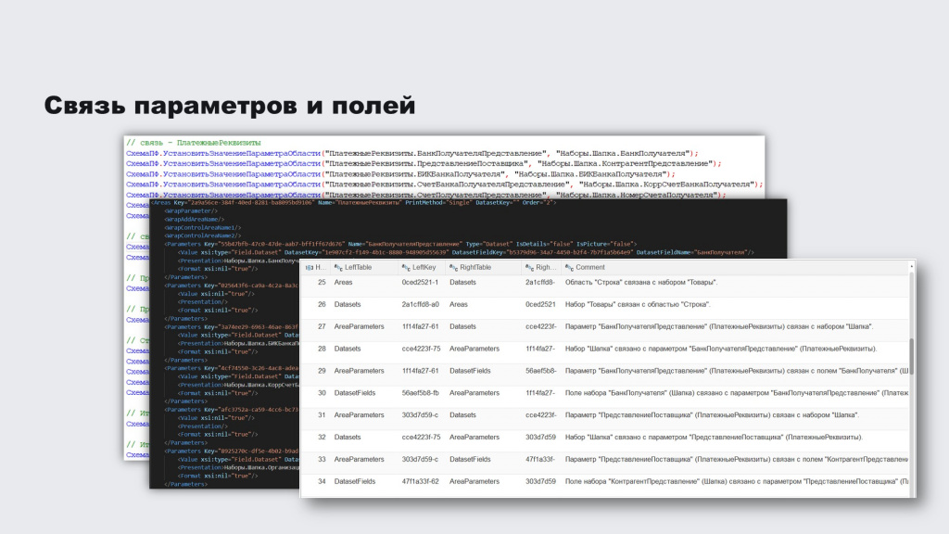Select row number 28
The height and width of the screenshot is (534, 949).
tap(322, 349)
